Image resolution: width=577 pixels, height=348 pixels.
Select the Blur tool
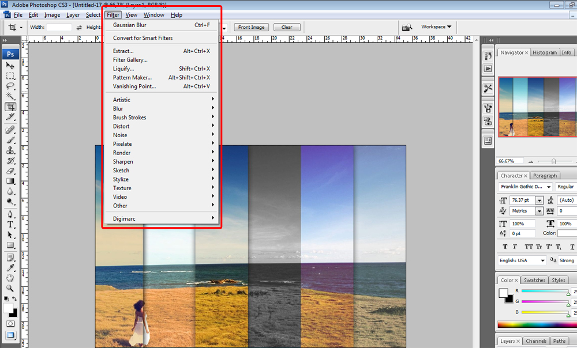click(x=10, y=191)
